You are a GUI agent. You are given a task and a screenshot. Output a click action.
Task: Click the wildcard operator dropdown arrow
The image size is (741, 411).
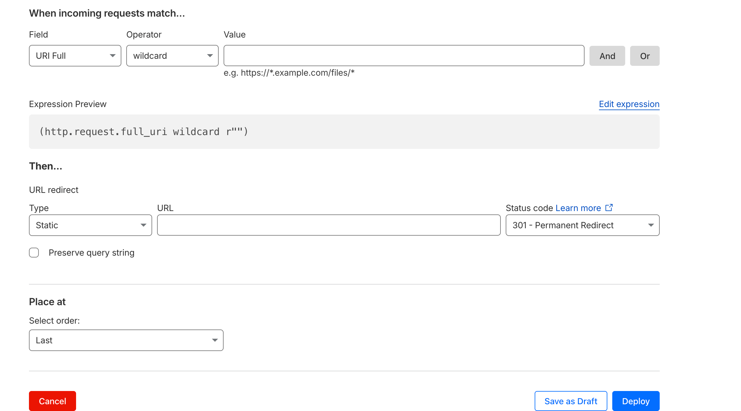coord(210,56)
